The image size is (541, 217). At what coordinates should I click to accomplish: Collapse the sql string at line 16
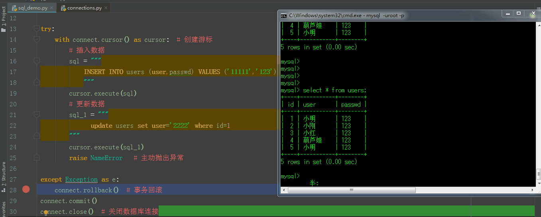pos(37,61)
